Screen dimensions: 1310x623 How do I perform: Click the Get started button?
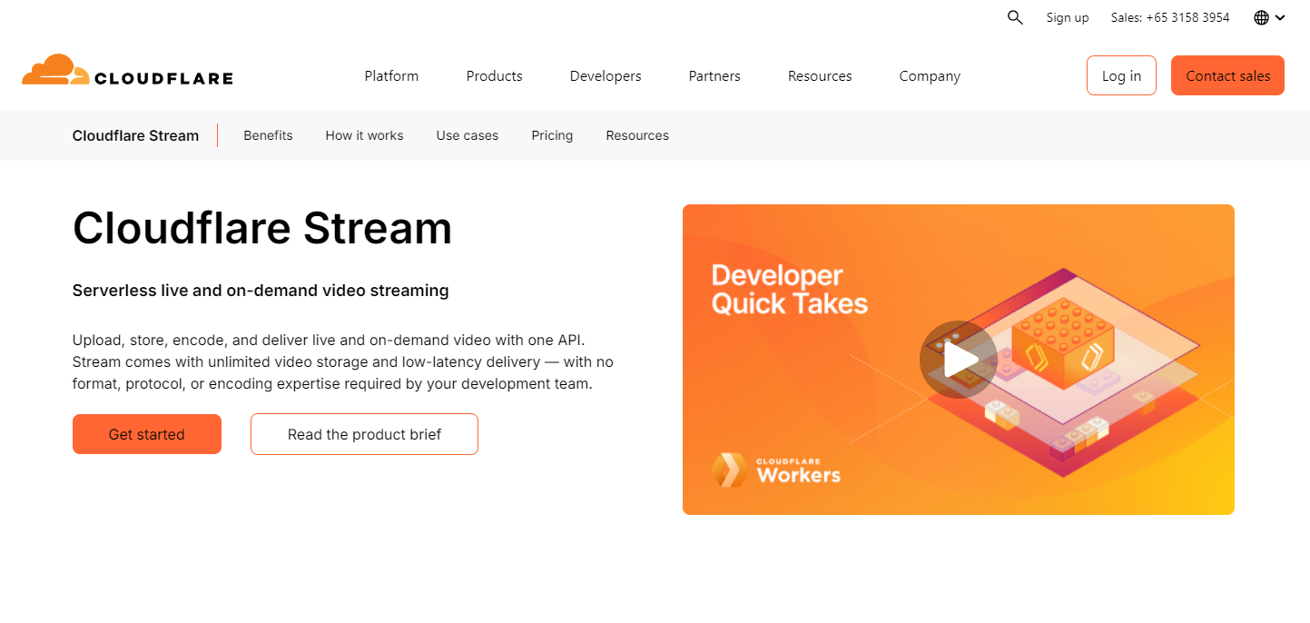tap(146, 434)
